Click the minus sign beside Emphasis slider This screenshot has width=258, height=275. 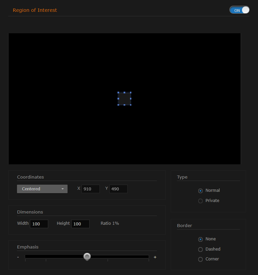[18, 257]
